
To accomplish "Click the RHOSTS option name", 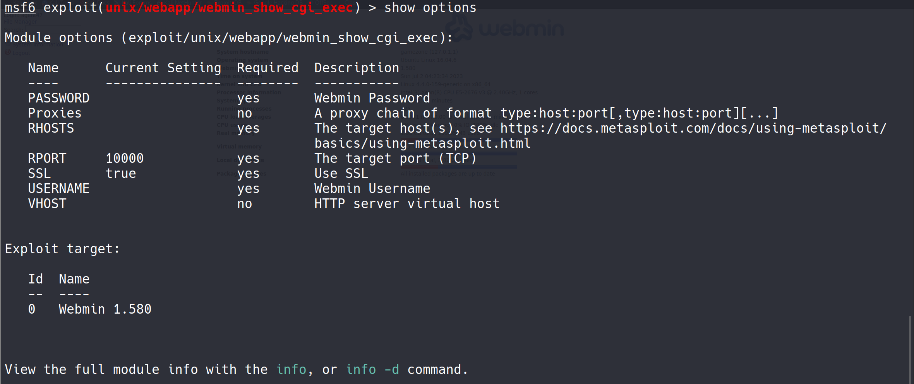I will coord(51,128).
